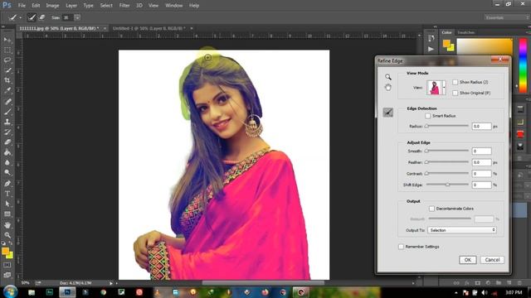Select the Healing Brush tool
This screenshot has height=298, width=531.
click(x=7, y=101)
